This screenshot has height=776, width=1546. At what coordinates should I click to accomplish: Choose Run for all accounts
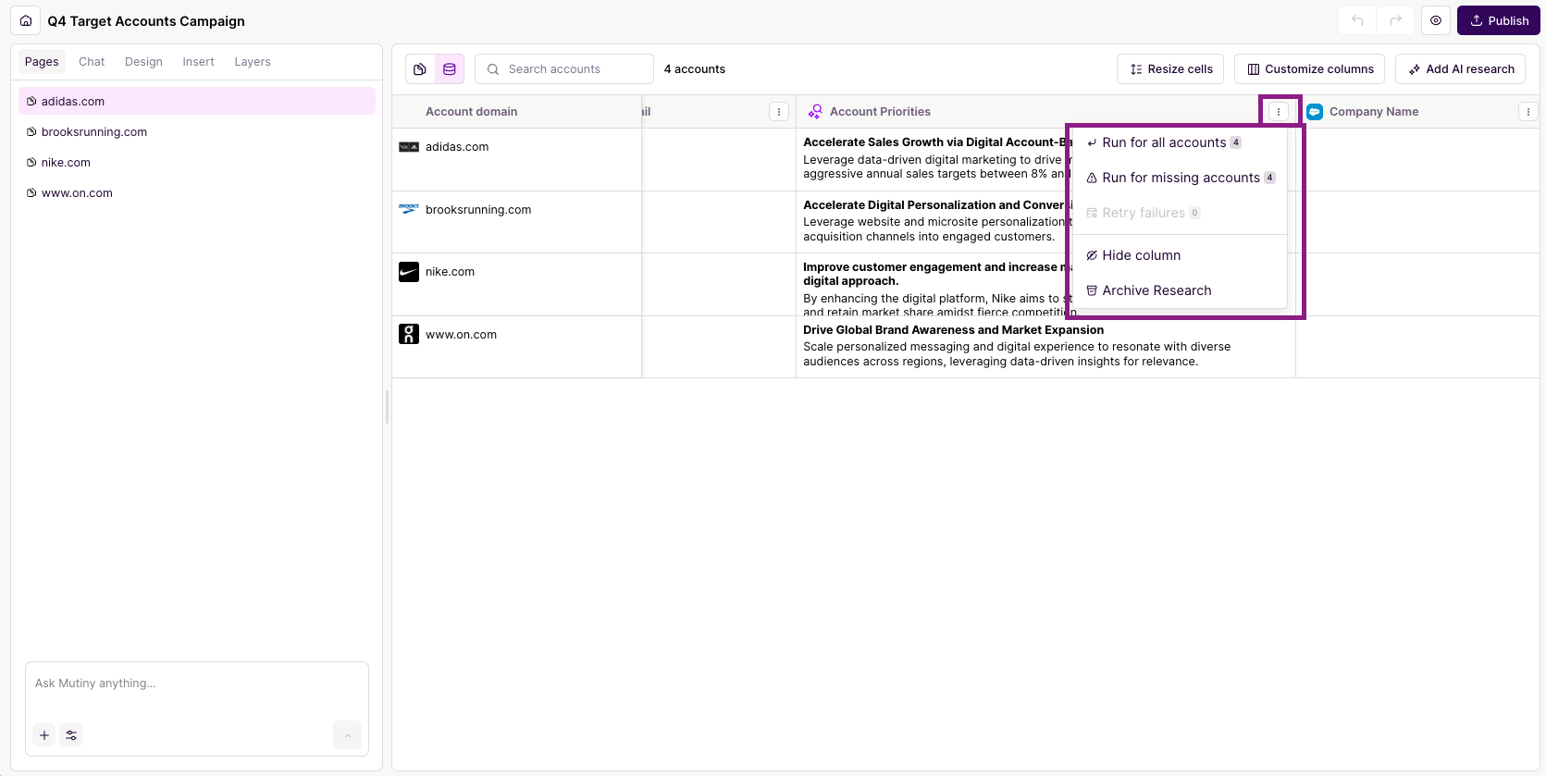point(1180,142)
